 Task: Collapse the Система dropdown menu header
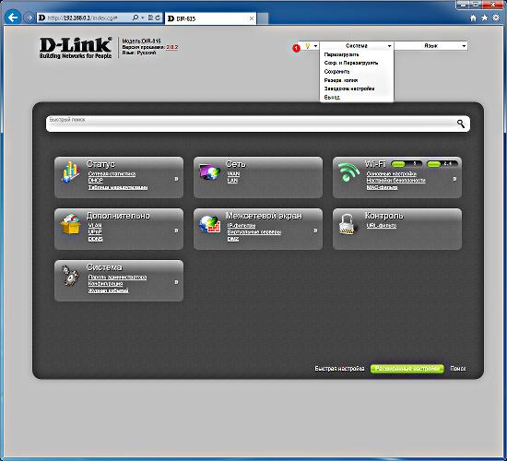coord(357,46)
